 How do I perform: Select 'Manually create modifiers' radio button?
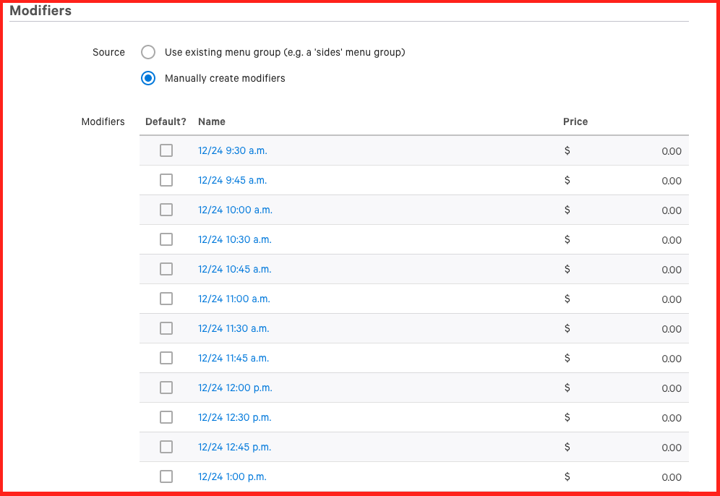(148, 78)
